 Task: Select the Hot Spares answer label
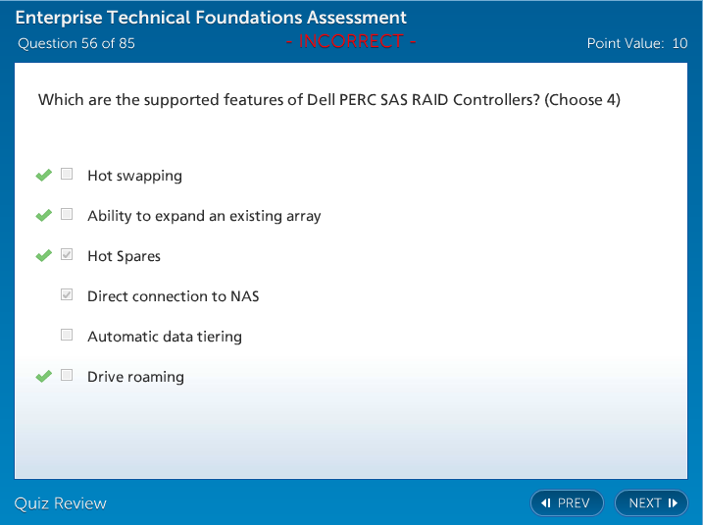click(124, 256)
